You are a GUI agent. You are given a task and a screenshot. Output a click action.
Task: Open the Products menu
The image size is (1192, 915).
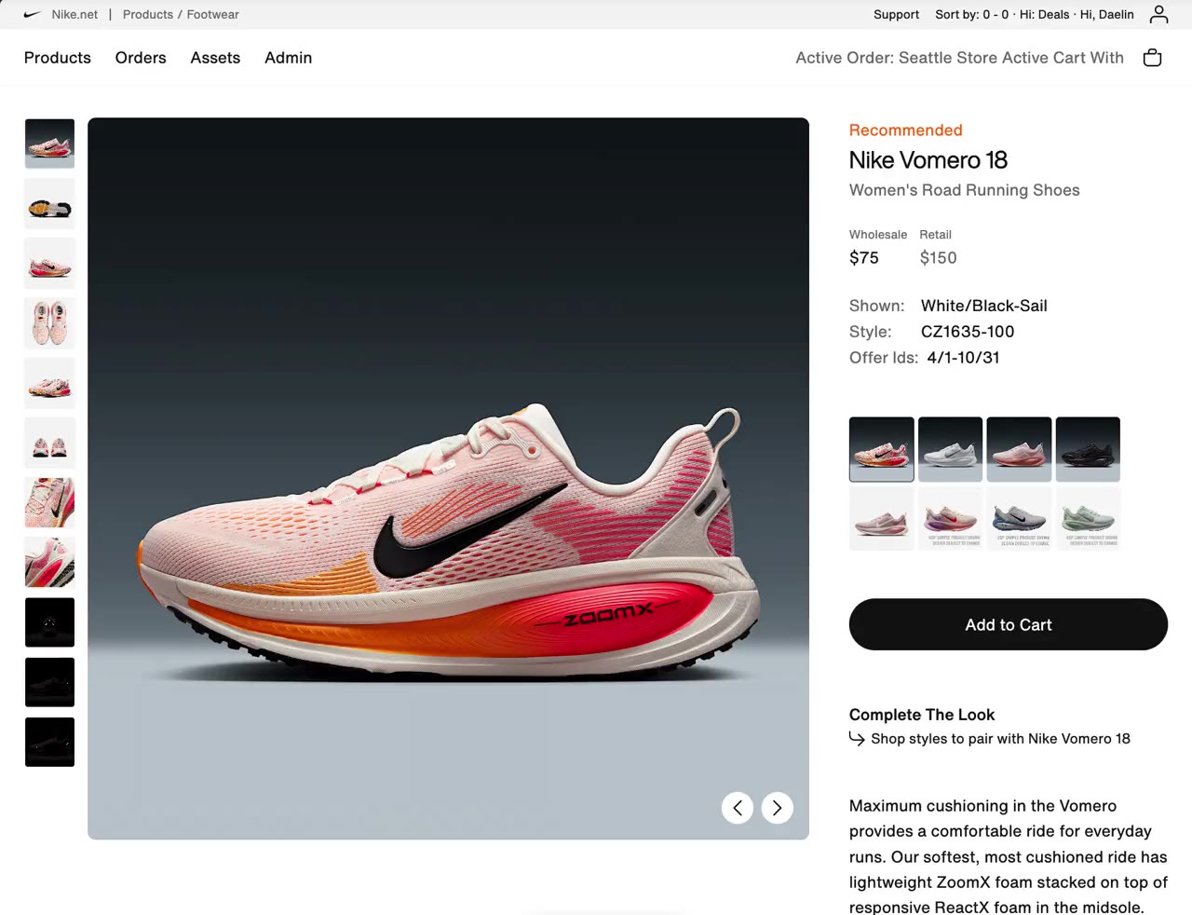58,58
